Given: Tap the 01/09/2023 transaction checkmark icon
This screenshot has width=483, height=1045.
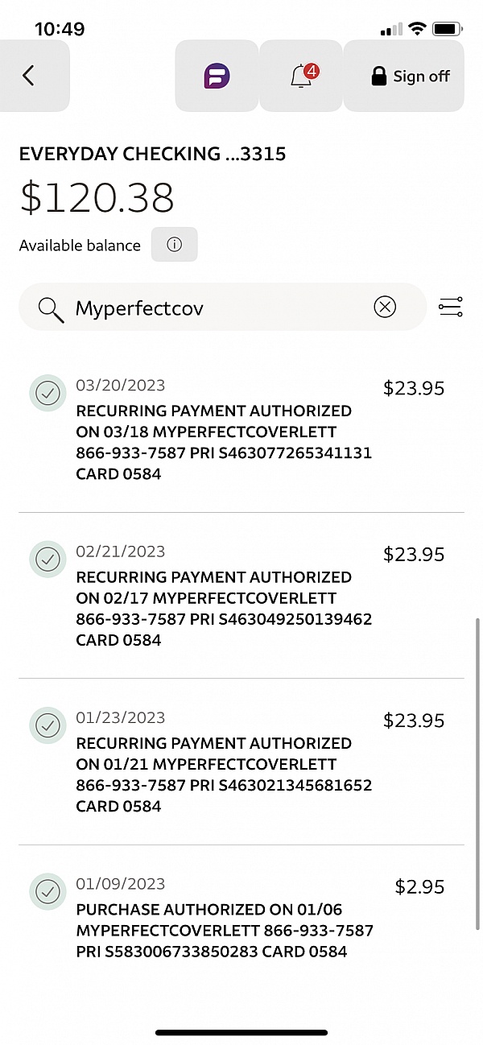Looking at the screenshot, I should [x=47, y=890].
